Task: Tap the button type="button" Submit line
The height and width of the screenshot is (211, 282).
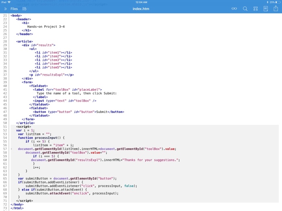Action: [x=79, y=112]
